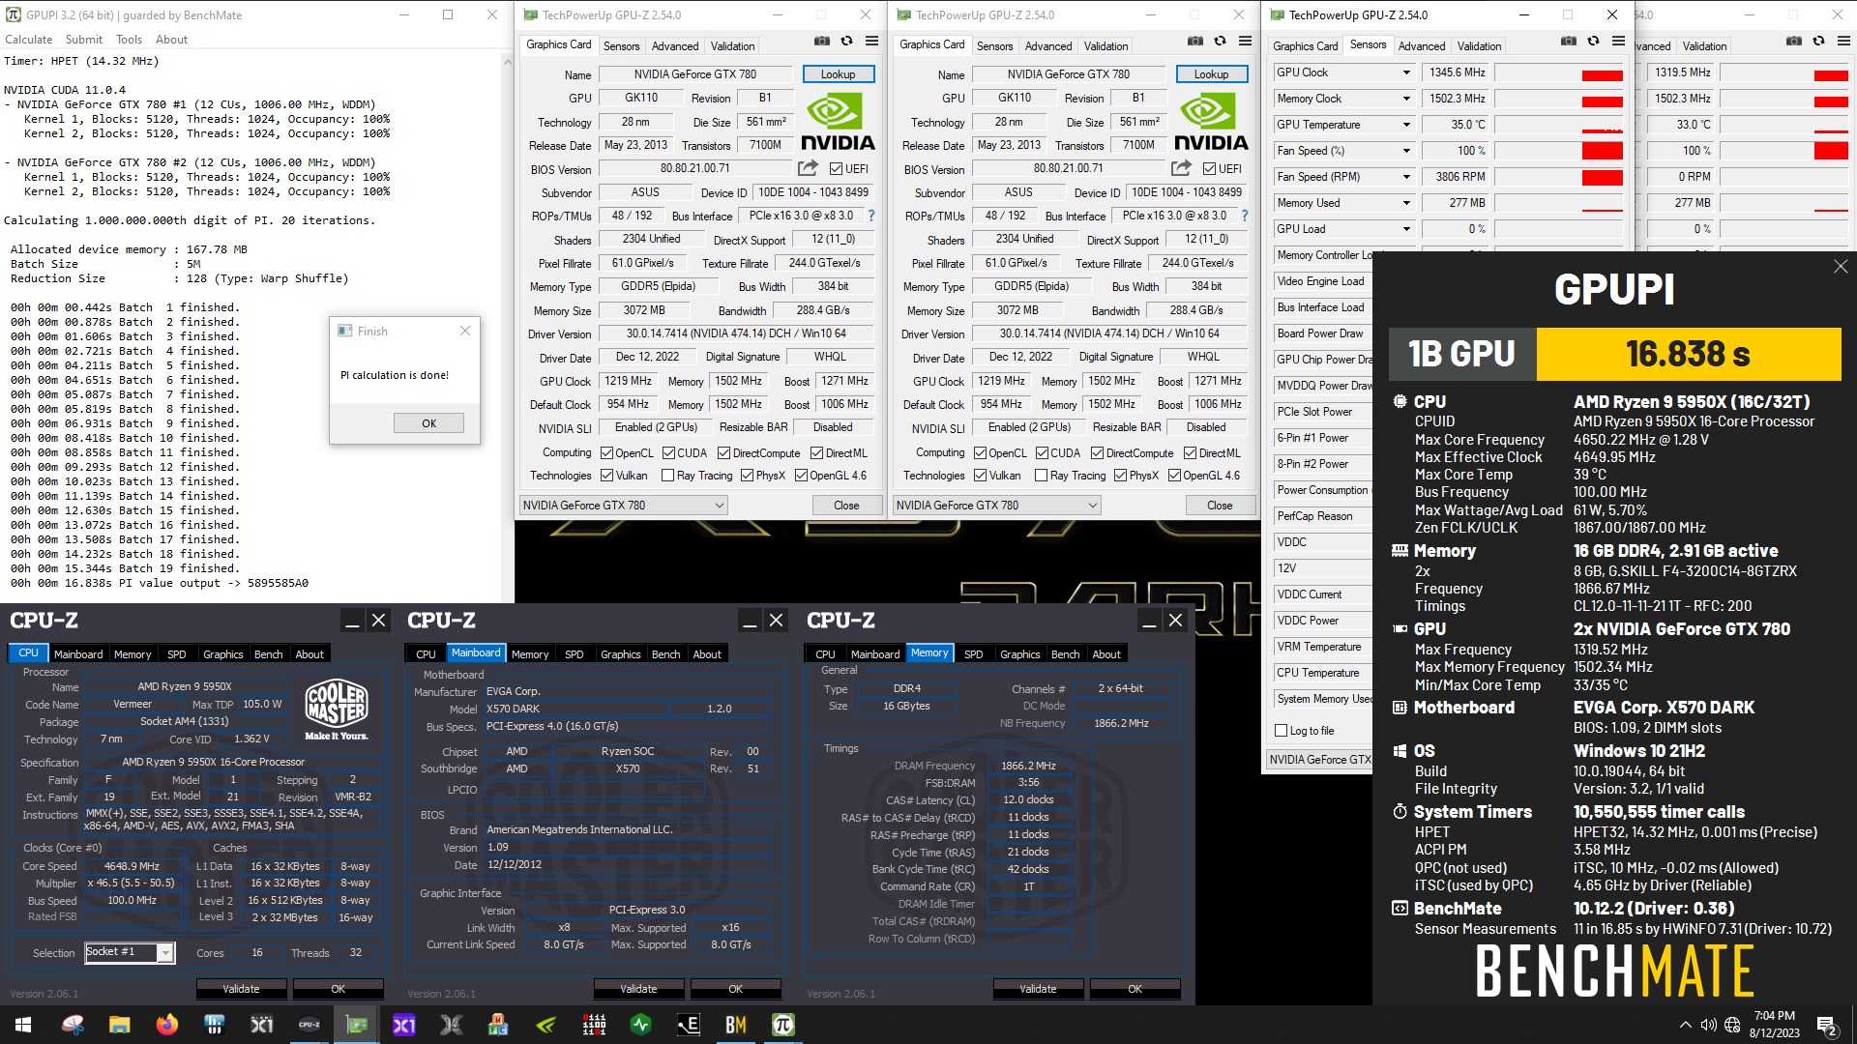
Task: Toggle Vulkan checkbox in middle GPU-Z window
Action: point(980,476)
